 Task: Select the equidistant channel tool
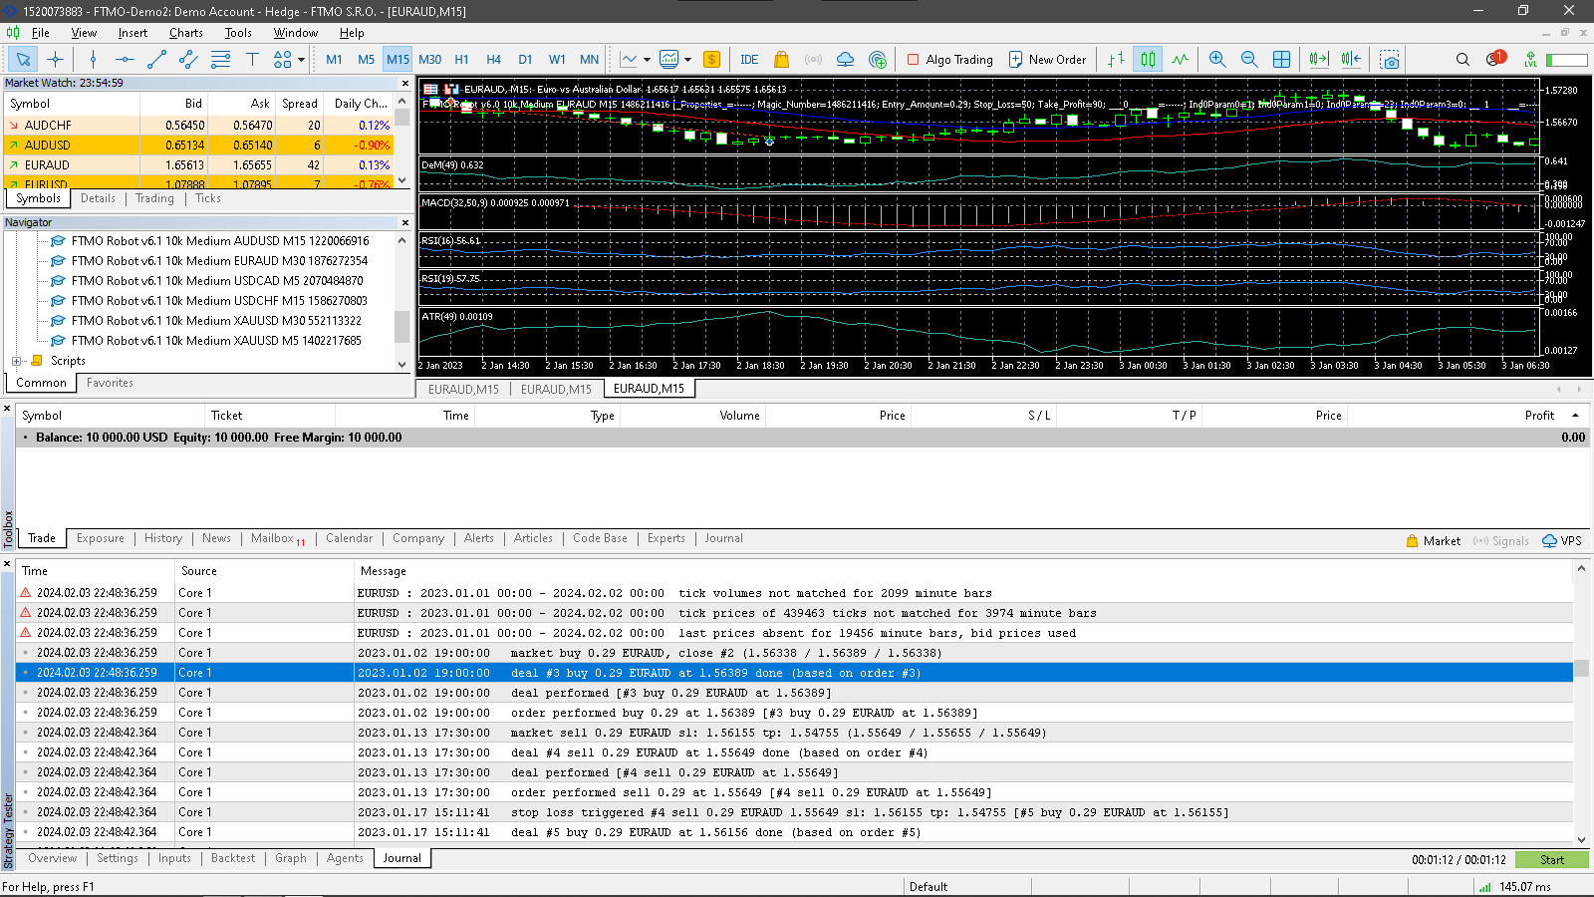point(188,59)
